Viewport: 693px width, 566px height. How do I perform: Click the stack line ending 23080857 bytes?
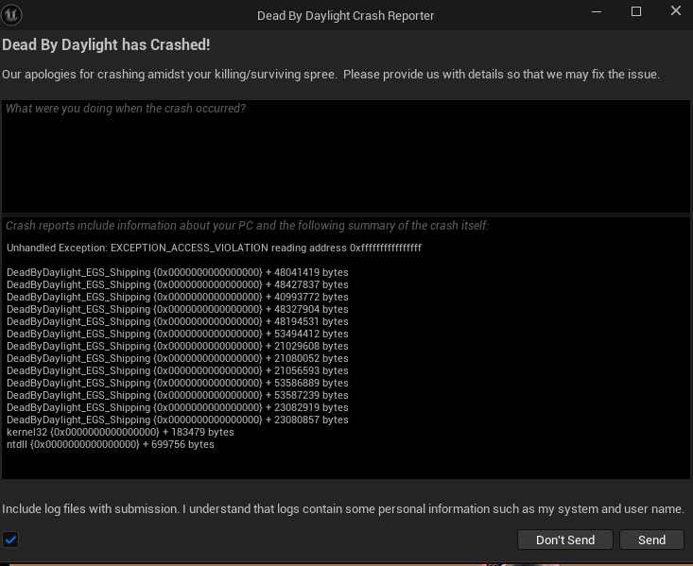(178, 420)
